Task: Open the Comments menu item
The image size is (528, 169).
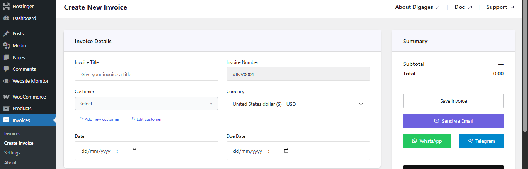Action: coord(28,69)
